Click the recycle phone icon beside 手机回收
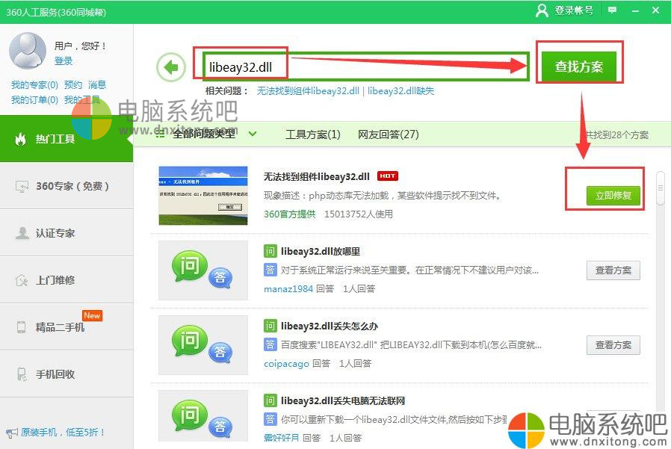 (x=22, y=374)
